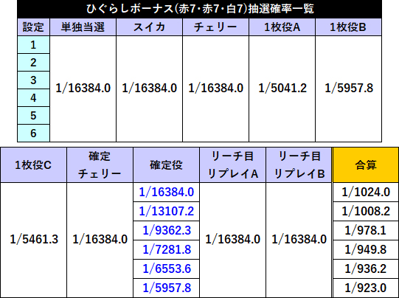This screenshot has width=399, height=298.
Task: Click setting row 2 cell
Action: (33, 63)
